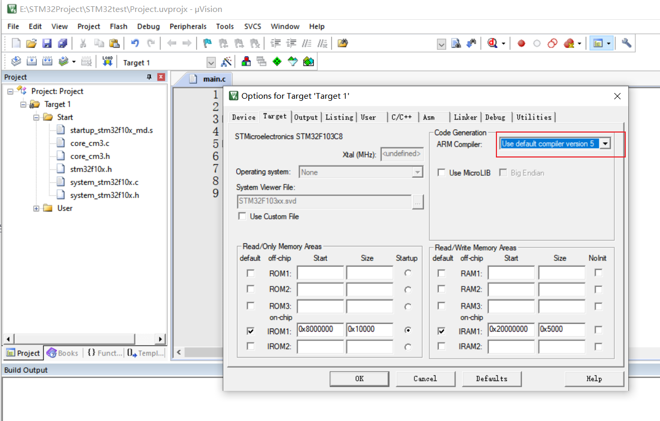This screenshot has width=660, height=421.
Task: Switch to the Linker options tab
Action: click(x=465, y=117)
